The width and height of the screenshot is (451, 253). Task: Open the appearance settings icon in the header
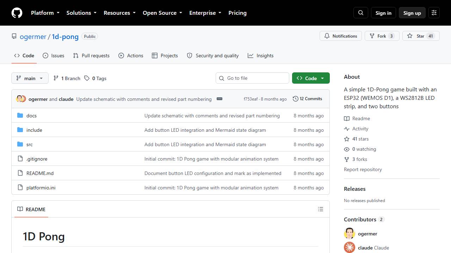(x=434, y=13)
